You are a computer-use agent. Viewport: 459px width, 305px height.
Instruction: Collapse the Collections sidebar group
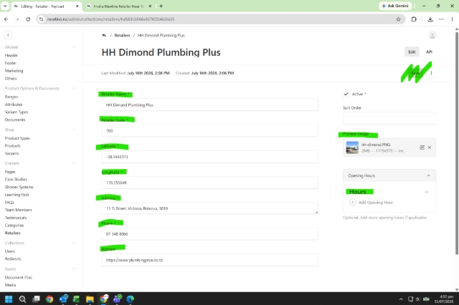coord(74,243)
